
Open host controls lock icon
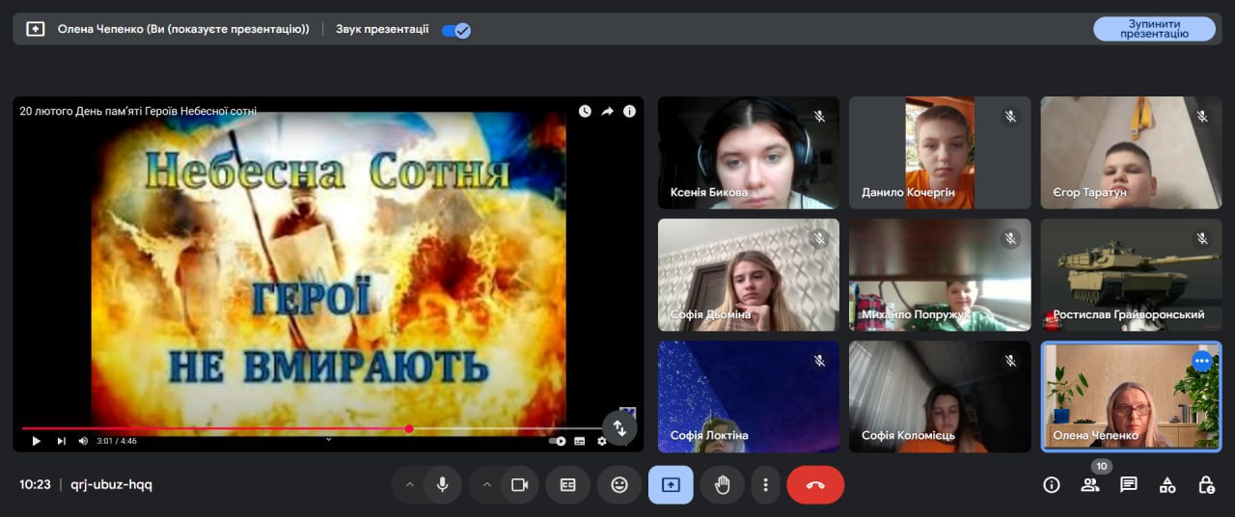(x=1206, y=485)
